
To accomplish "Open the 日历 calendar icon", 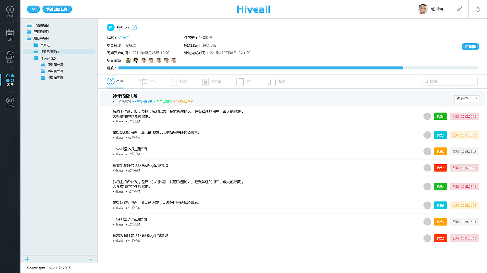I will point(10,33).
